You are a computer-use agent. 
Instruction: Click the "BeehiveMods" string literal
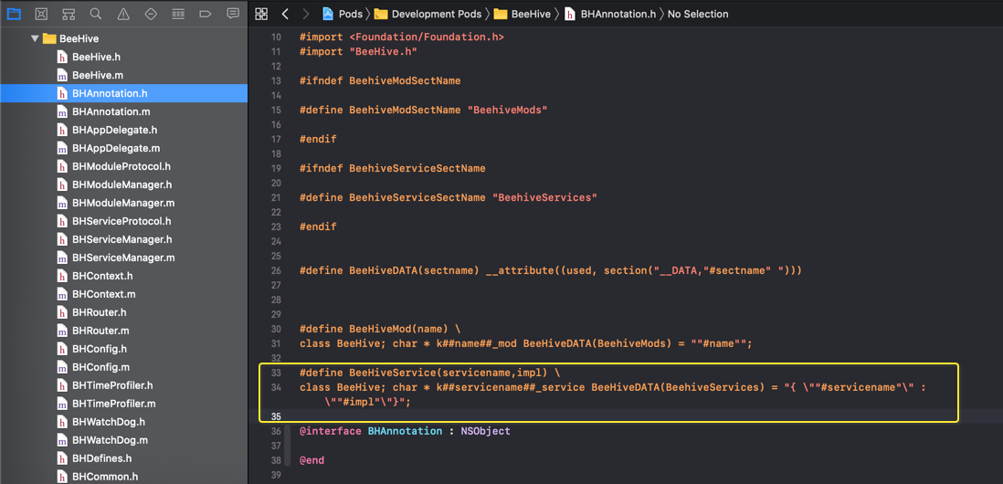click(507, 110)
